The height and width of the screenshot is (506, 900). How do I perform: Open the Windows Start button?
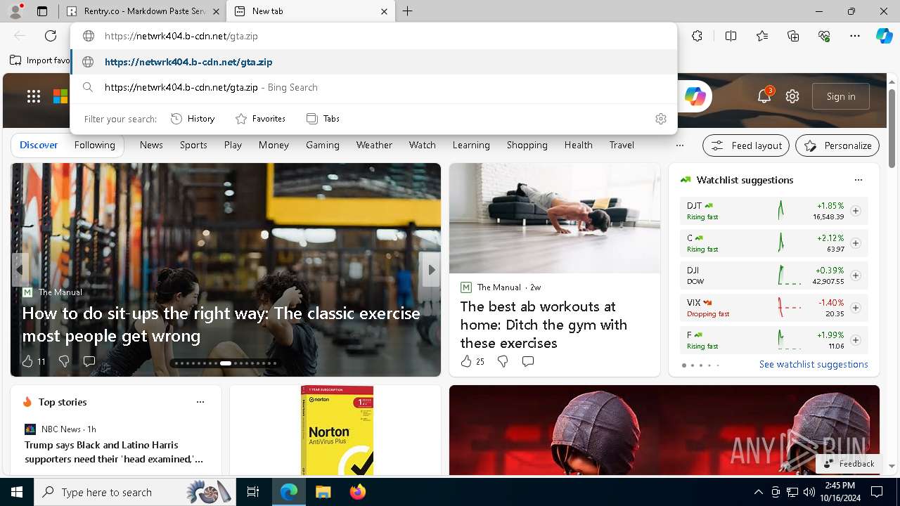click(x=17, y=492)
